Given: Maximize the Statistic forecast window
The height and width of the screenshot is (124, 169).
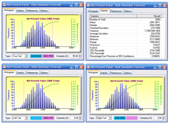Looking at the screenshot, I should point(160,5).
